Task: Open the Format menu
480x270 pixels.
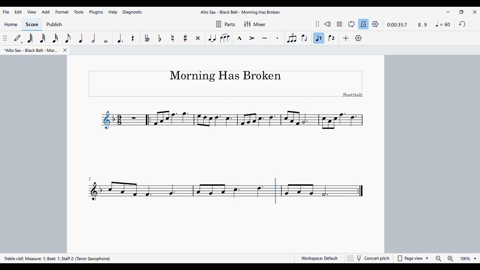Action: (62, 12)
